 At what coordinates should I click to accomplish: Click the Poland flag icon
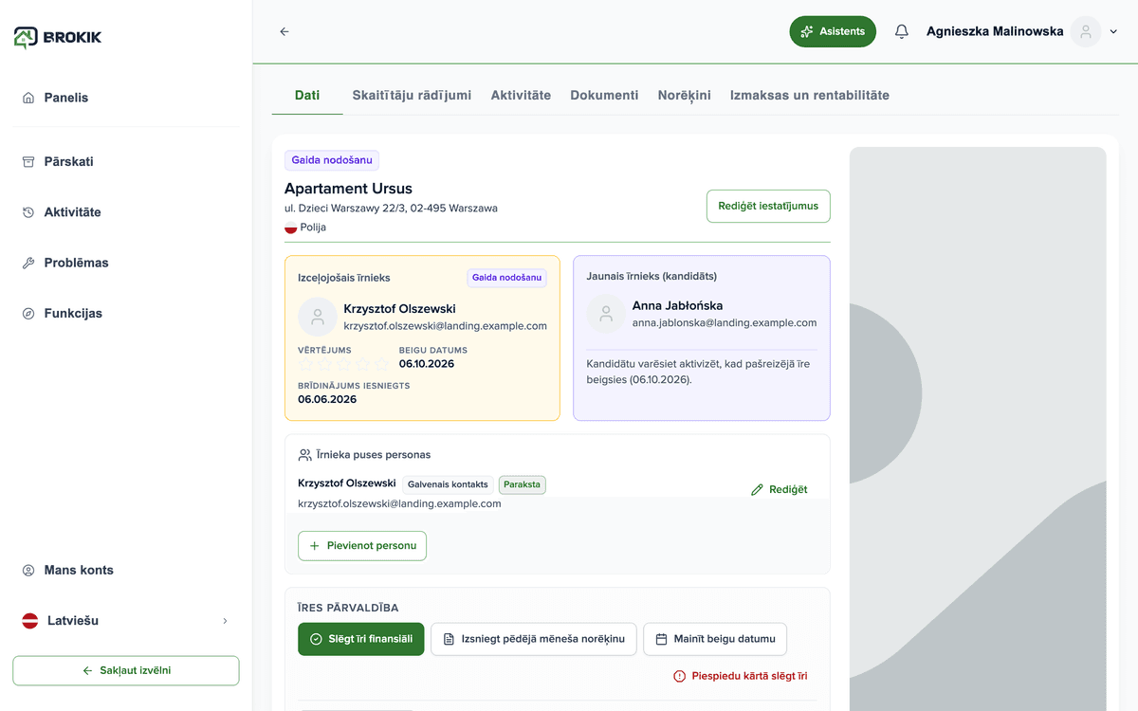tap(291, 228)
